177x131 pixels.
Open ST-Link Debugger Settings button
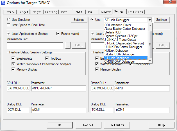click(162, 20)
